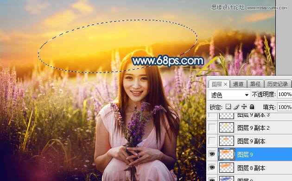Open the 滤色 blend mode dropdown
This screenshot has width=292, height=181.
[x=229, y=95]
